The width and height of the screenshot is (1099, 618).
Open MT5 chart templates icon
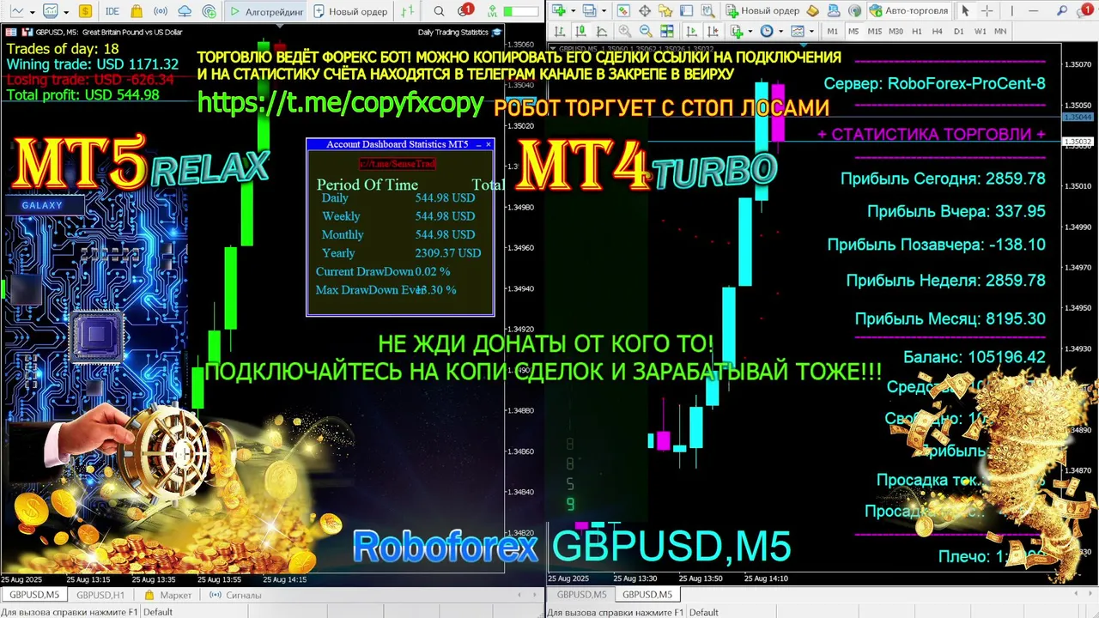pos(50,11)
